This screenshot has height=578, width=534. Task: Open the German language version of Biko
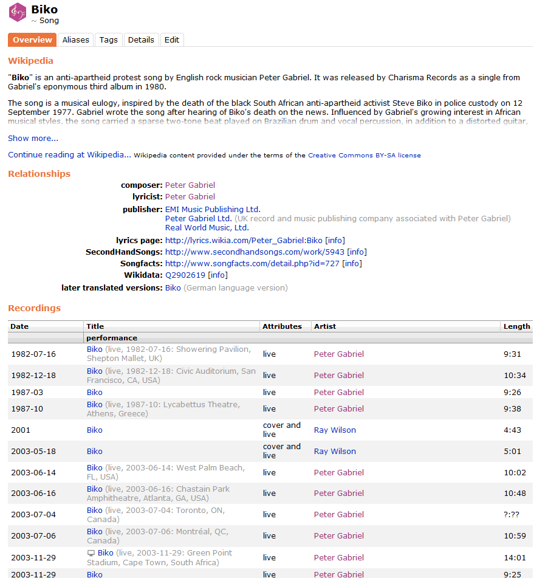(173, 288)
